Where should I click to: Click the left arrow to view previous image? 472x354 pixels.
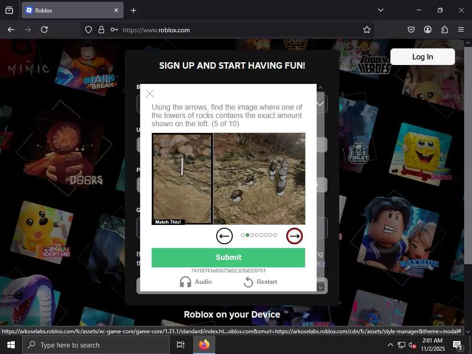(224, 236)
